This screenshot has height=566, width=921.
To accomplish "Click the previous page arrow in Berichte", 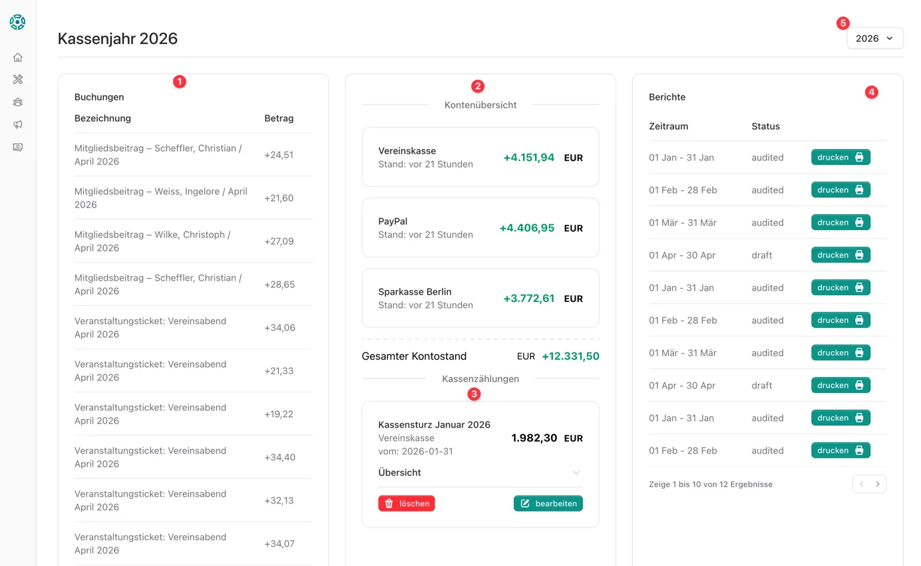I will [x=861, y=484].
